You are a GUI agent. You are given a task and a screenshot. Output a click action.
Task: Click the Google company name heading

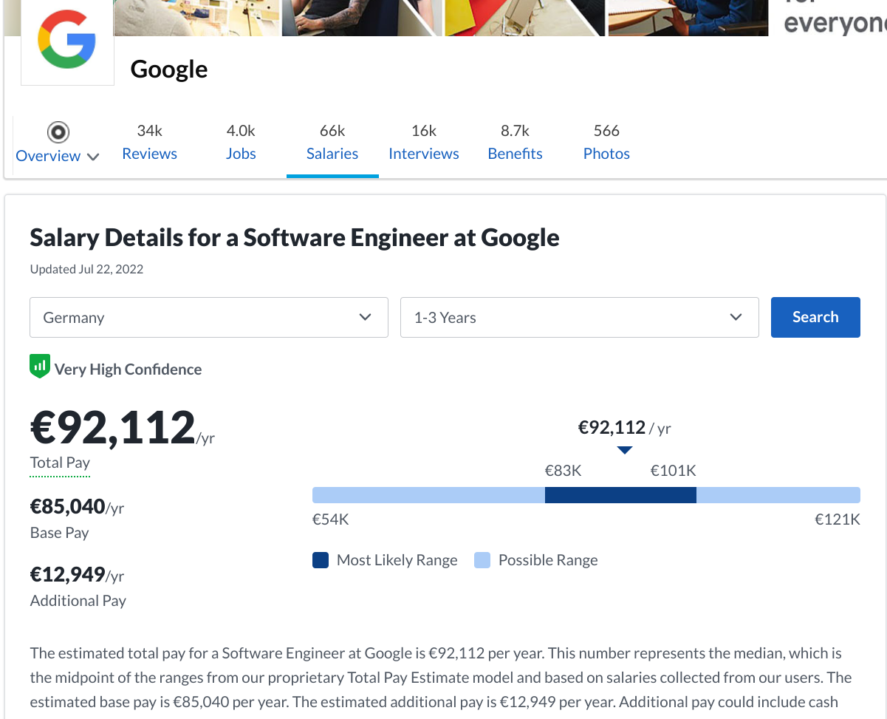[169, 69]
